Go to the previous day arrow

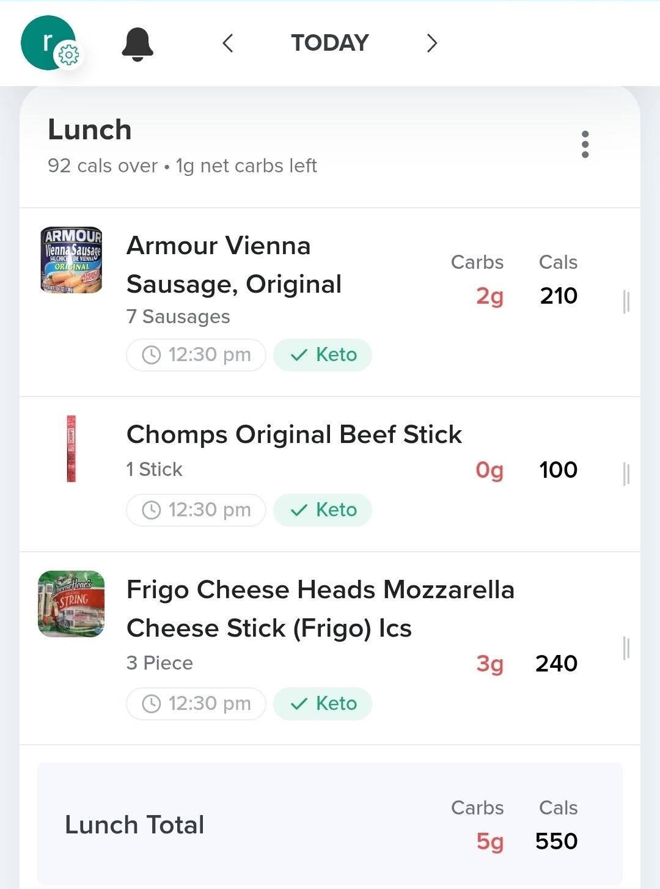[x=228, y=43]
